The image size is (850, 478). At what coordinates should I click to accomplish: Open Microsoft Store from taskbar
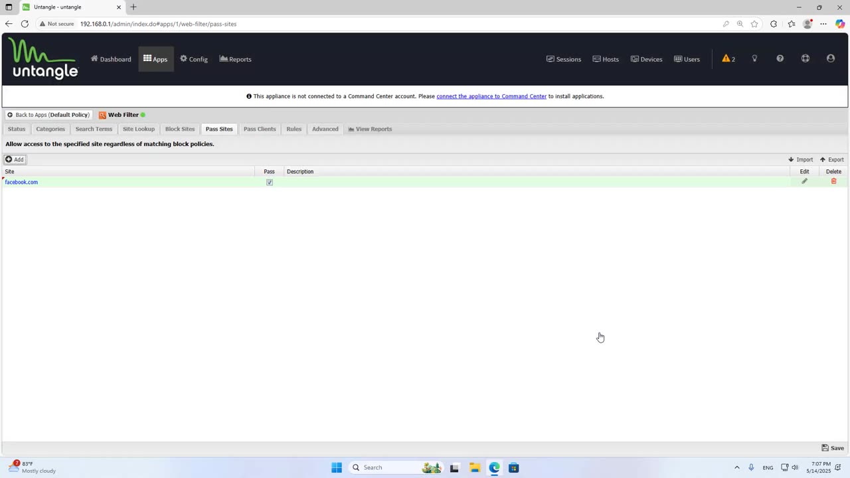tap(514, 467)
